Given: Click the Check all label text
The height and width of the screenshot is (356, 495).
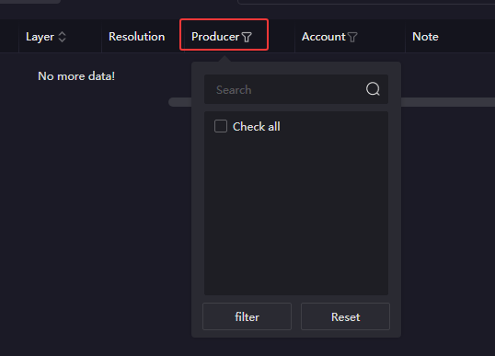Looking at the screenshot, I should pos(257,127).
